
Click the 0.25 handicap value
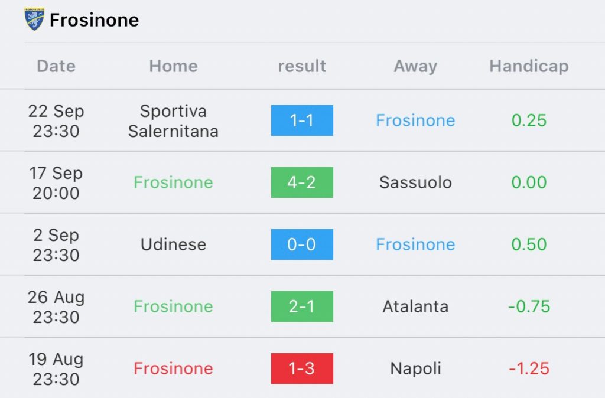click(x=529, y=120)
